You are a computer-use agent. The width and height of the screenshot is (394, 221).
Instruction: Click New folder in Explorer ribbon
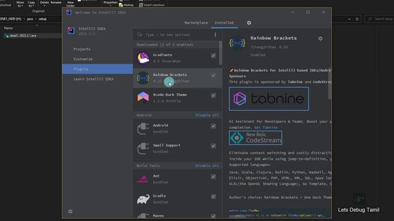point(70,4)
